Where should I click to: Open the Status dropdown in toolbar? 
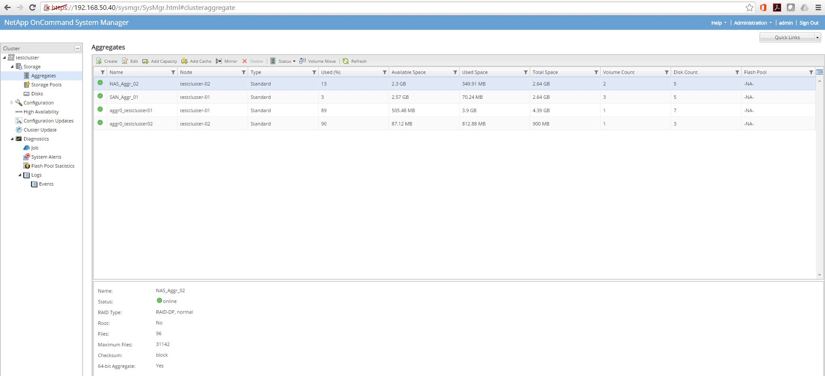[x=283, y=61]
